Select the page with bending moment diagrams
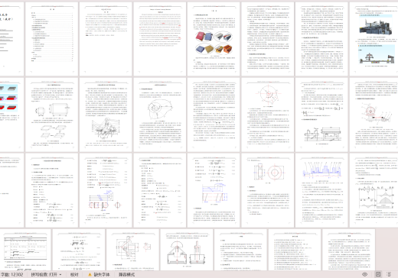Screen dimensions: 398x278 [x=374, y=190]
